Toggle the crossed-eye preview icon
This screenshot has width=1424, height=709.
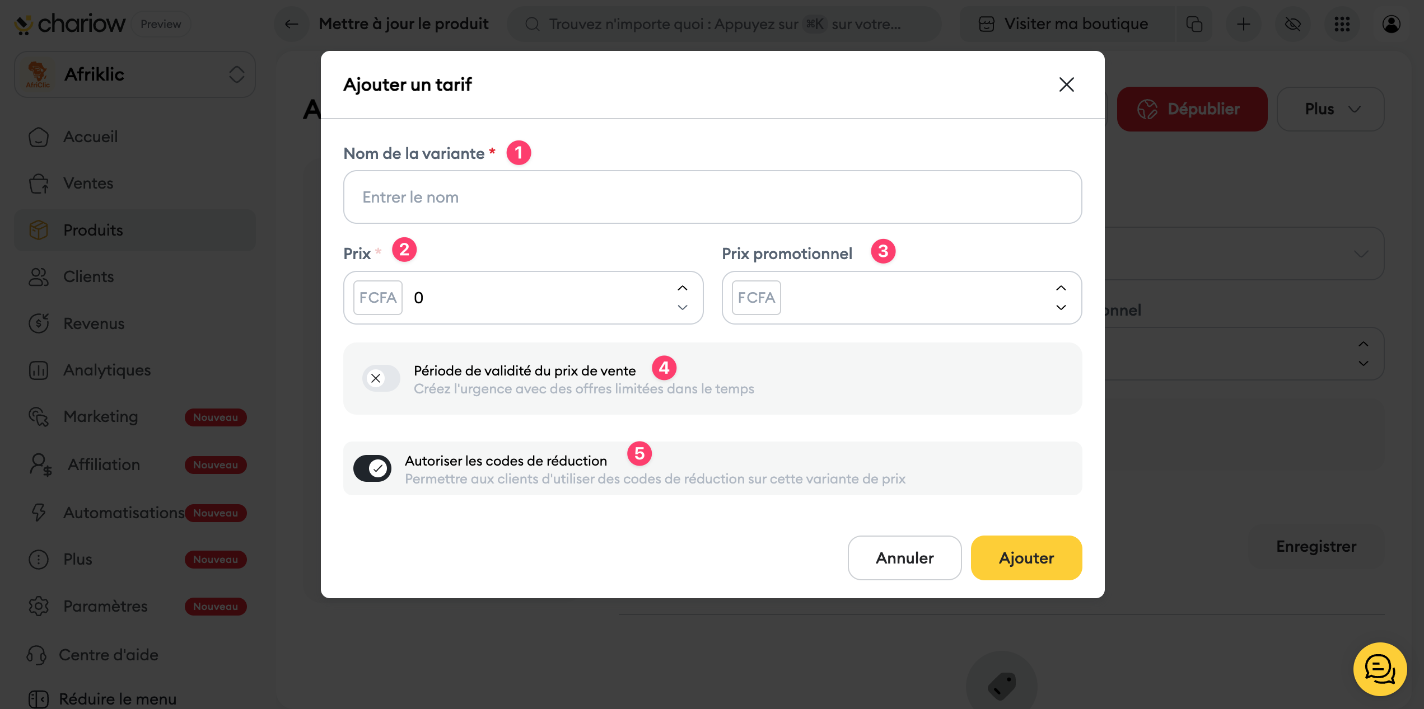[x=1293, y=24]
